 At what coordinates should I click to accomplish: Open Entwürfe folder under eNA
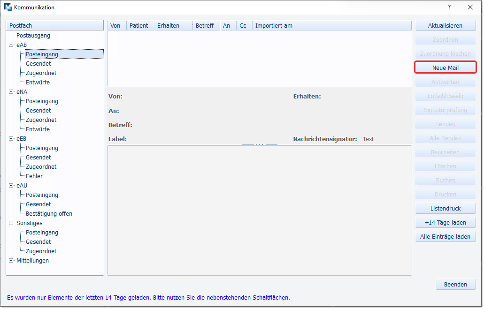click(38, 129)
